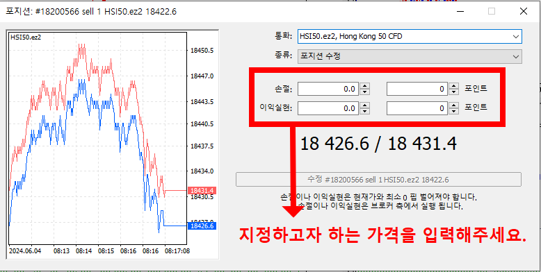Screen dimensions: 541x272
Task: Minimize the position dialog window
Action: [x=460, y=11]
